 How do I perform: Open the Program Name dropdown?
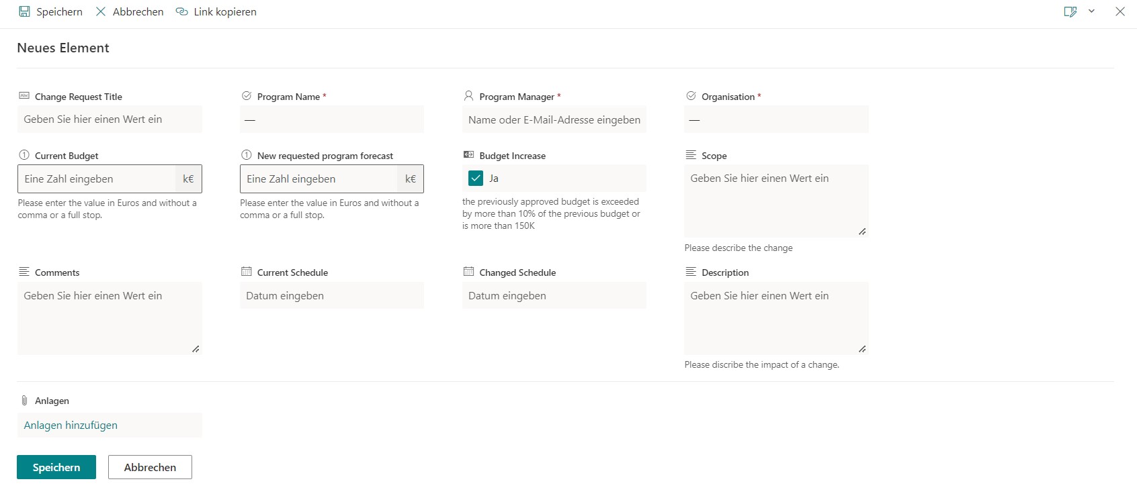[331, 120]
